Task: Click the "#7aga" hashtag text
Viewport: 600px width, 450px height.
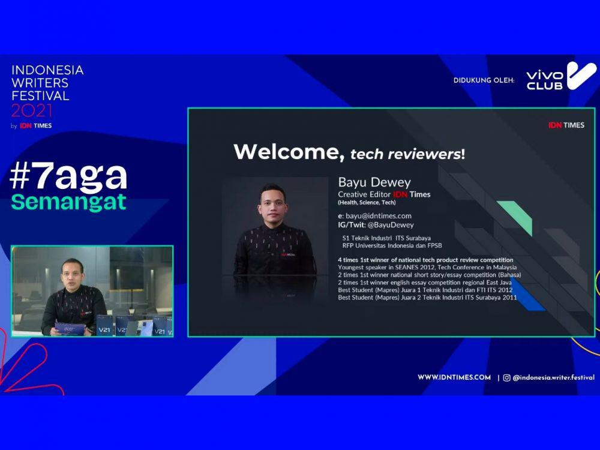Action: pyautogui.click(x=68, y=176)
